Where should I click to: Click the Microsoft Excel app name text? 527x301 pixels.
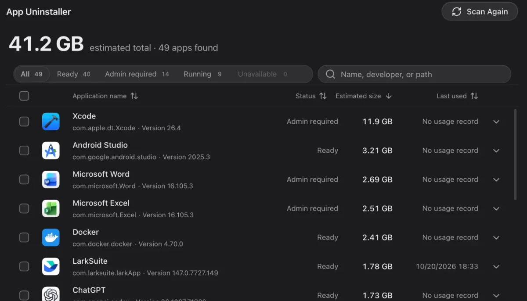tap(101, 203)
